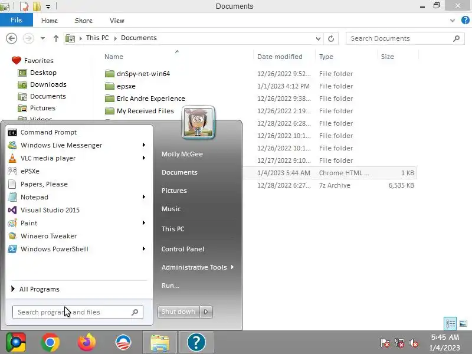
Task: Open the Home ribbon tab
Action: [50, 21]
